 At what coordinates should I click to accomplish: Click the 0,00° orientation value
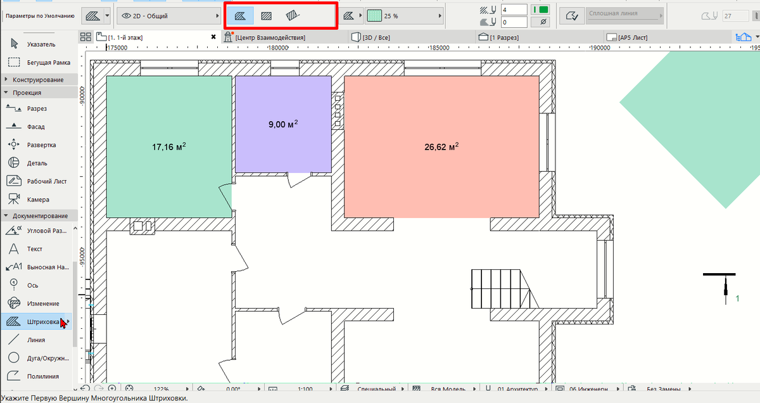coord(234,388)
